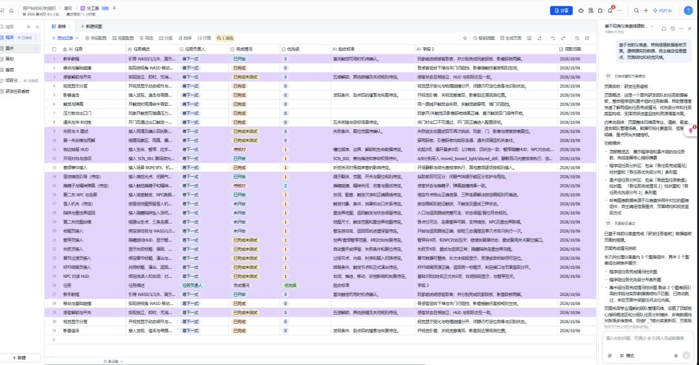
Task: Open the 研发任务看板 dashboard in sidebar
Action: click(x=20, y=91)
